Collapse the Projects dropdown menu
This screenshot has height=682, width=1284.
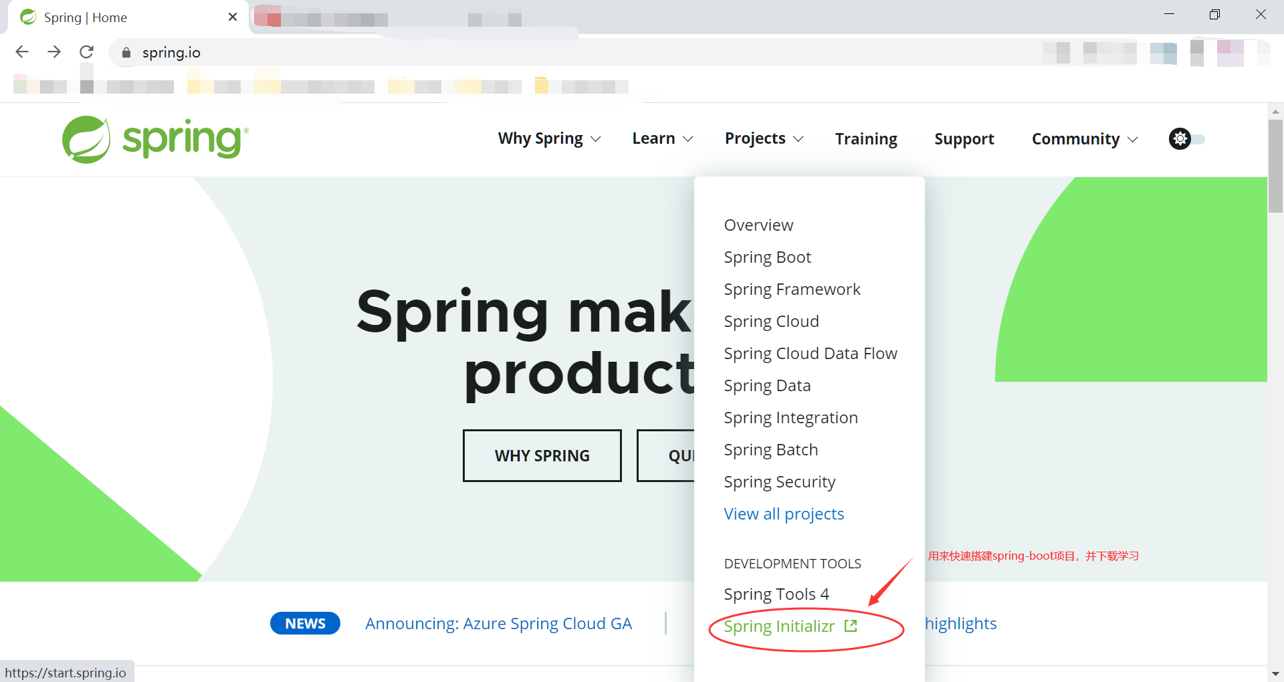coord(764,138)
